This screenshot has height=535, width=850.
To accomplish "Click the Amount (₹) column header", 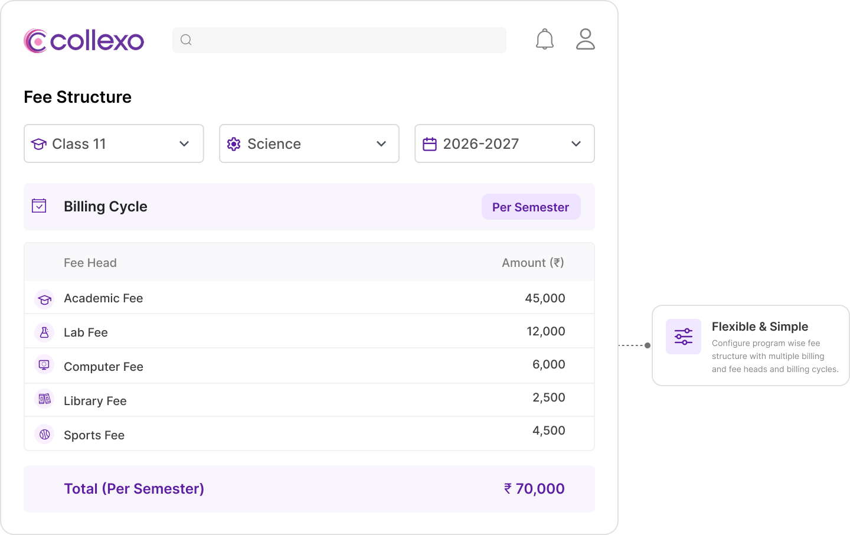I will [533, 263].
